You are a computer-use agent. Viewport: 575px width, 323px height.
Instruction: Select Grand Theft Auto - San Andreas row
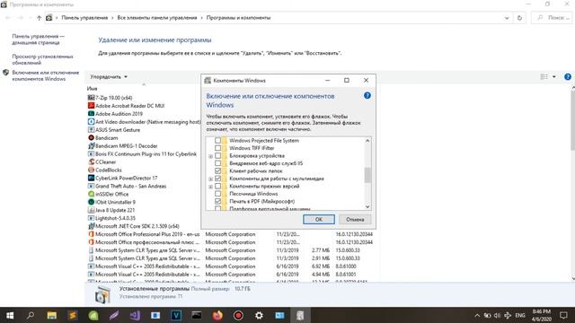[130, 186]
